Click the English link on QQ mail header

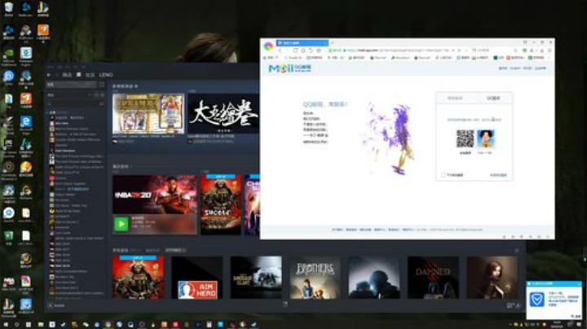pos(514,68)
